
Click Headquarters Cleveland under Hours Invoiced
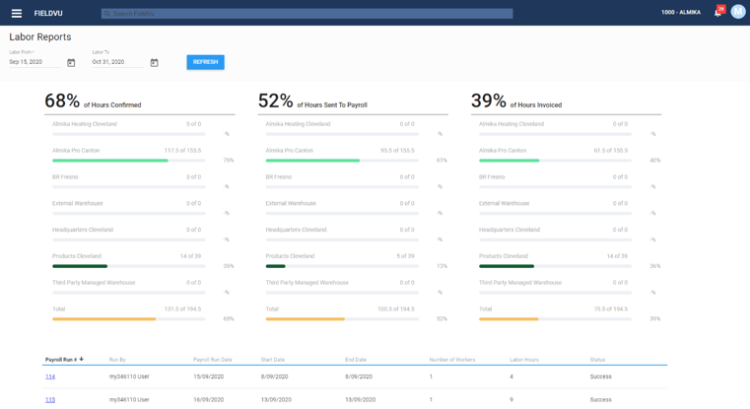[x=510, y=230]
